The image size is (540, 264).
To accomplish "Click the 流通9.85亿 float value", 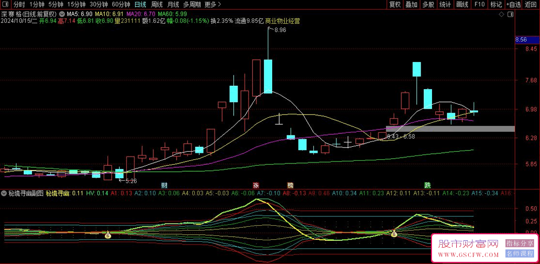I will (x=249, y=21).
